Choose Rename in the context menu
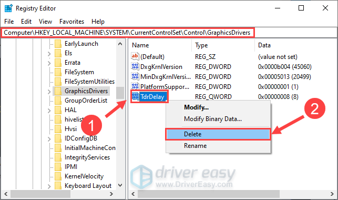338x200 pixels. click(x=218, y=146)
